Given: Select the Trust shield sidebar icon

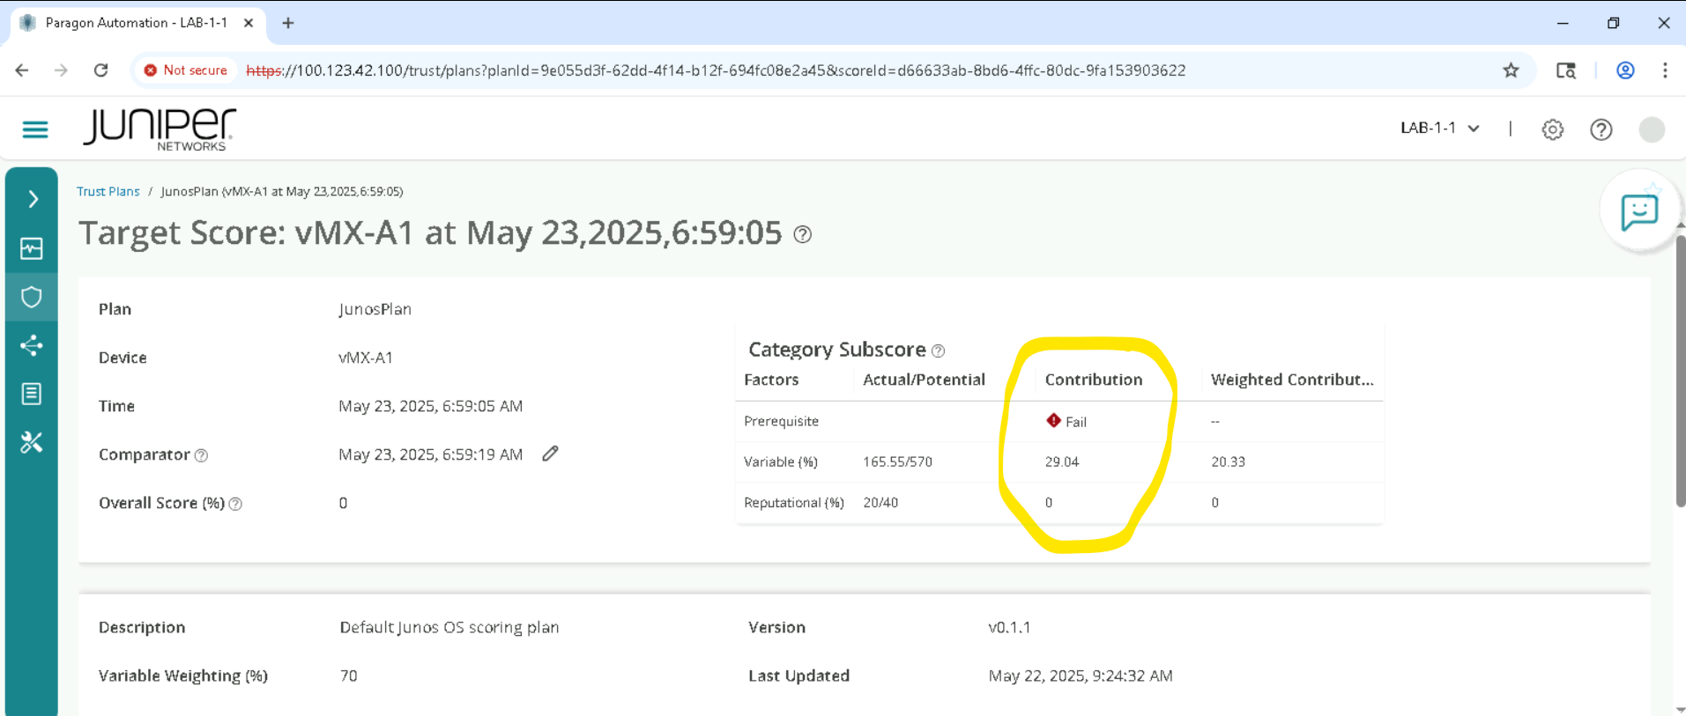Looking at the screenshot, I should (32, 298).
